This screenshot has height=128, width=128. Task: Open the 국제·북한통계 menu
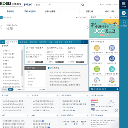(30, 11)
